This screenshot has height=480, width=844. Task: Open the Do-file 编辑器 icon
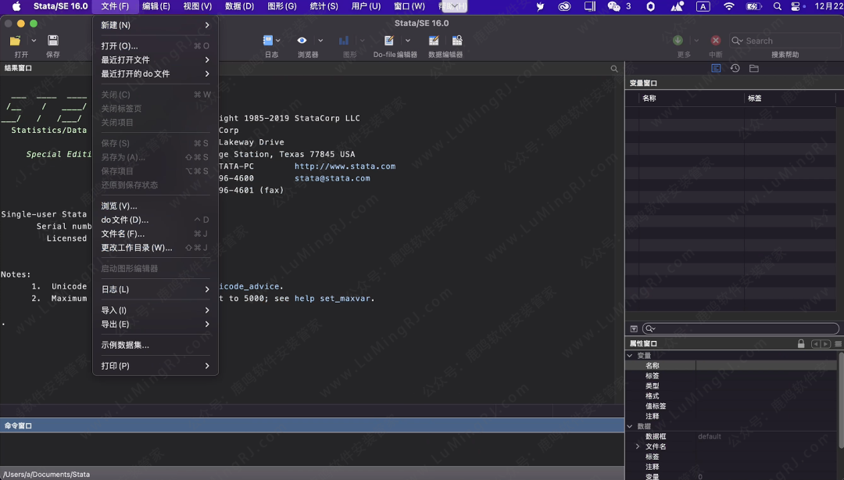click(389, 41)
